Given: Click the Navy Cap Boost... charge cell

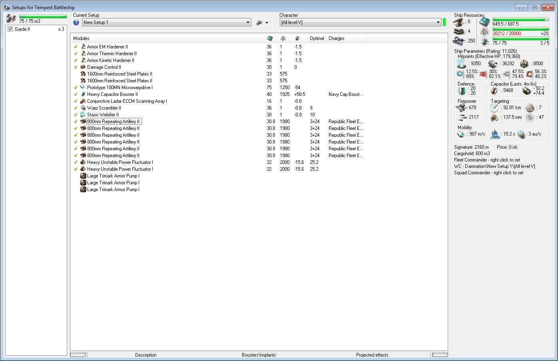Looking at the screenshot, I should 346,94.
